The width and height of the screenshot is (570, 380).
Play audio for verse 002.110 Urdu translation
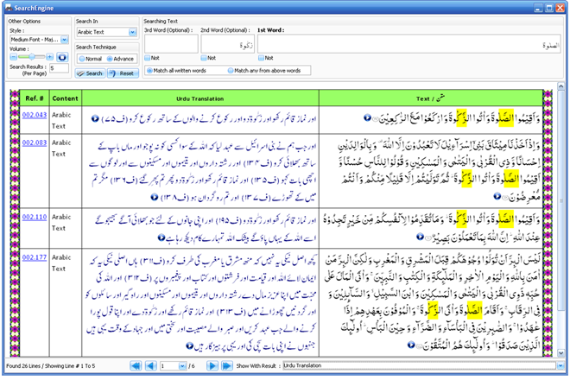click(161, 237)
